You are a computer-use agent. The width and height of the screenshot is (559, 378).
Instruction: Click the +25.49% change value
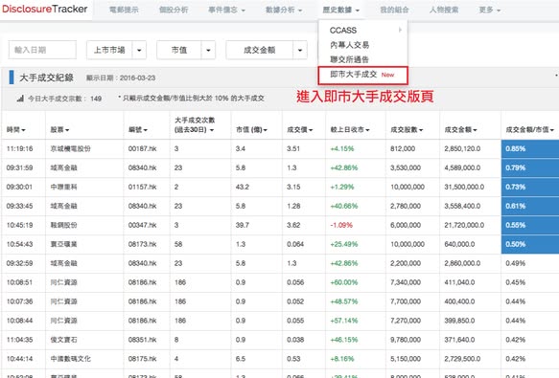343,244
